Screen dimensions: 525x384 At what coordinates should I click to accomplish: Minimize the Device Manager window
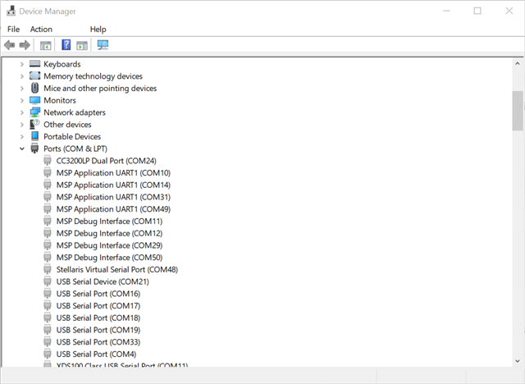tap(446, 11)
